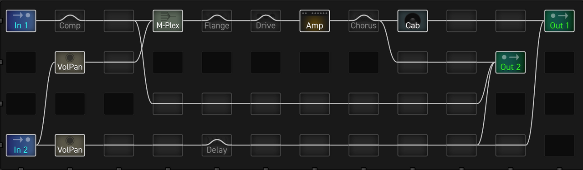
Task: Click the Out 2 output block
Action: click(511, 63)
